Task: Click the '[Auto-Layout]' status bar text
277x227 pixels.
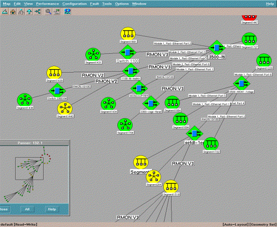Action: pos(235,225)
